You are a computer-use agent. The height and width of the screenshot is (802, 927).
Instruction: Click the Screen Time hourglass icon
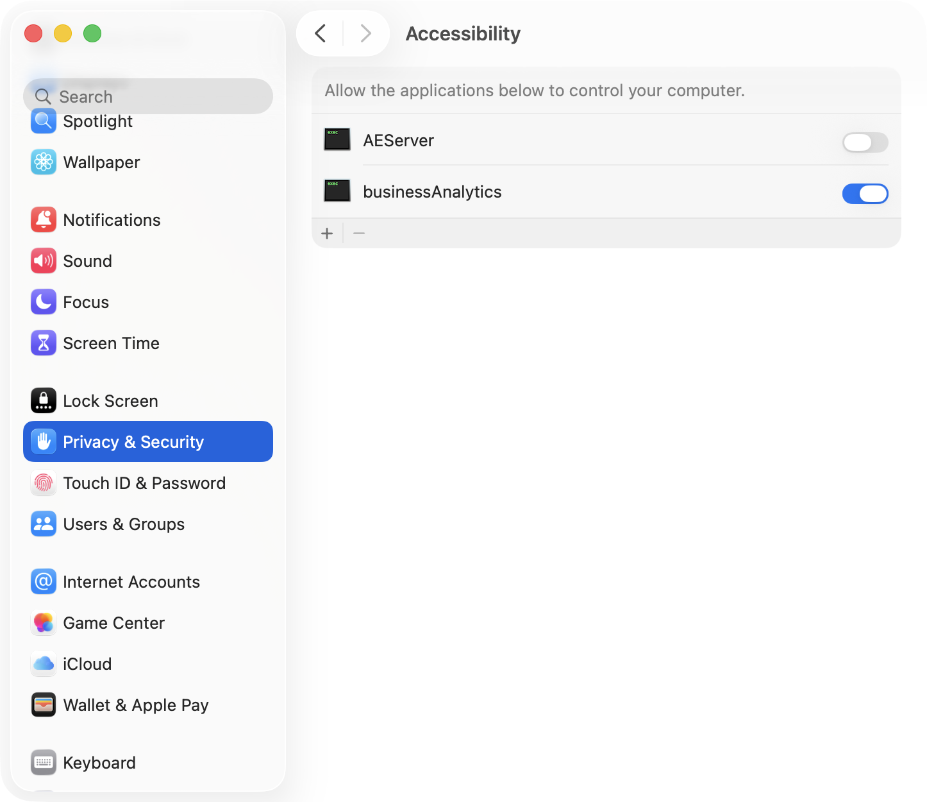pos(44,343)
